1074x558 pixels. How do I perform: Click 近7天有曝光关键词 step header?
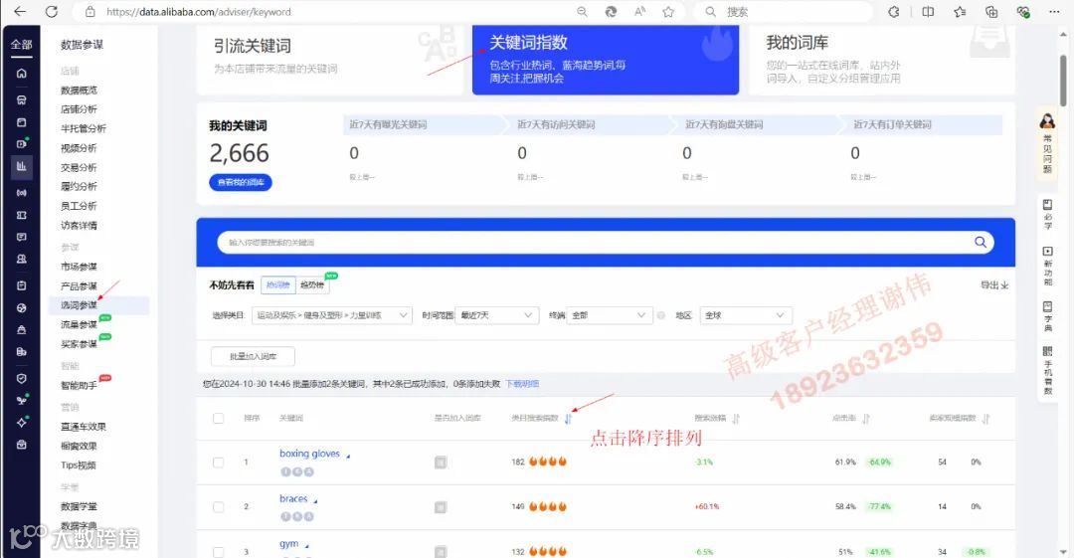(x=389, y=124)
